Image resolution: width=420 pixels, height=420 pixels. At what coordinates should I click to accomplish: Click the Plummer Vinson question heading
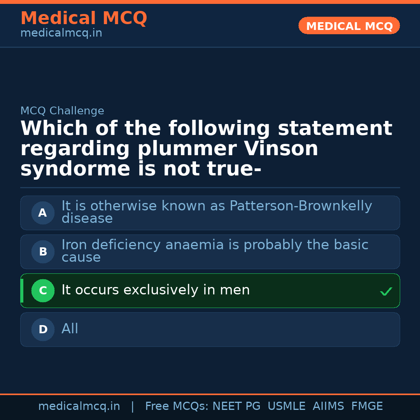tap(206, 149)
